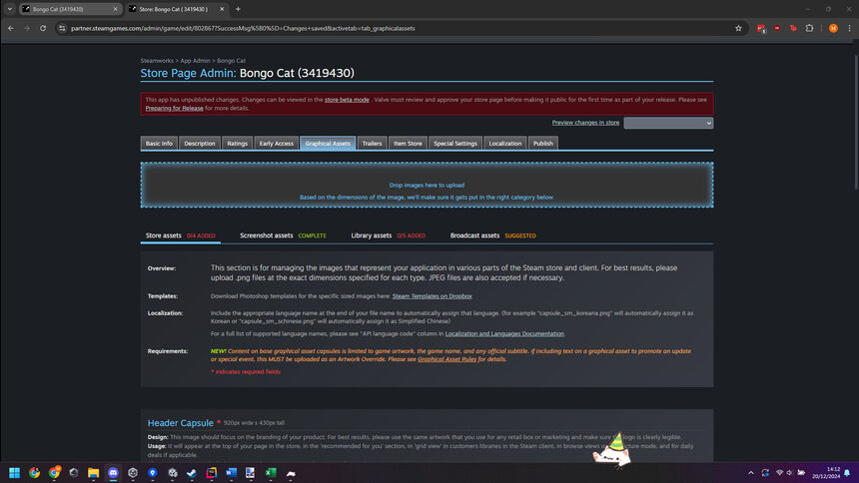The width and height of the screenshot is (859, 483).
Task: Open the Steam Templates on Dropbox link
Action: pos(431,296)
